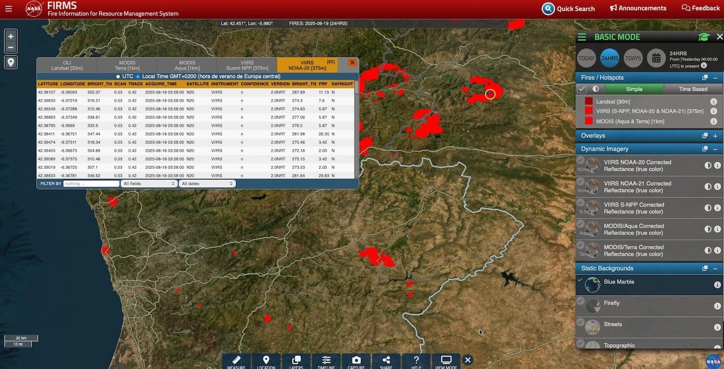This screenshot has height=369, width=724.
Task: Collapse the Fires / Hotspots section
Action: click(715, 78)
